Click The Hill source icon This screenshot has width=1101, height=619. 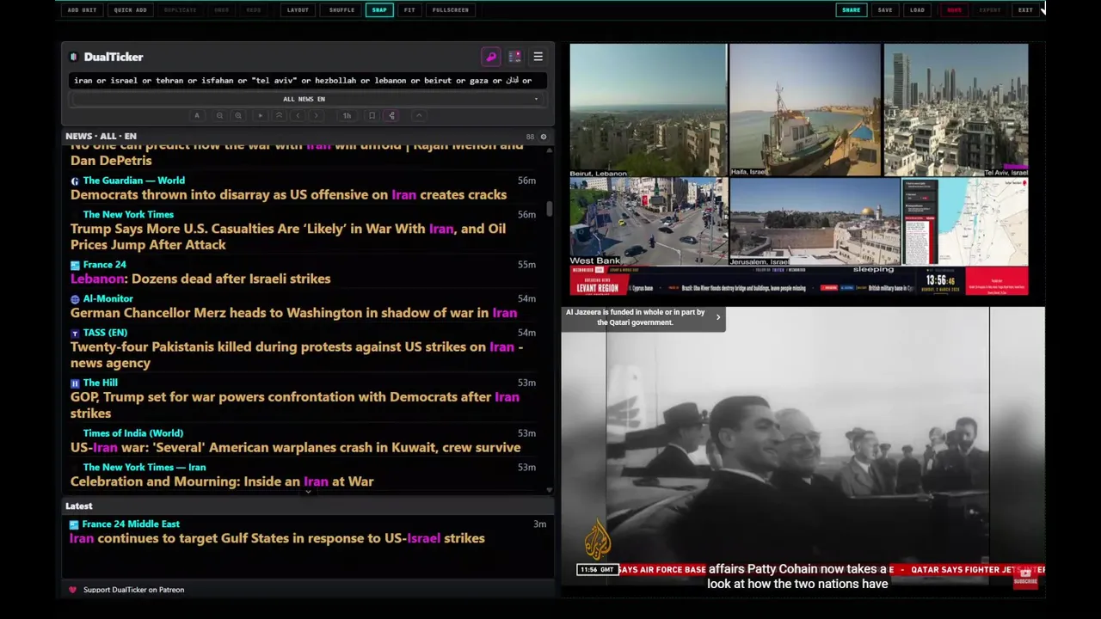coord(75,383)
